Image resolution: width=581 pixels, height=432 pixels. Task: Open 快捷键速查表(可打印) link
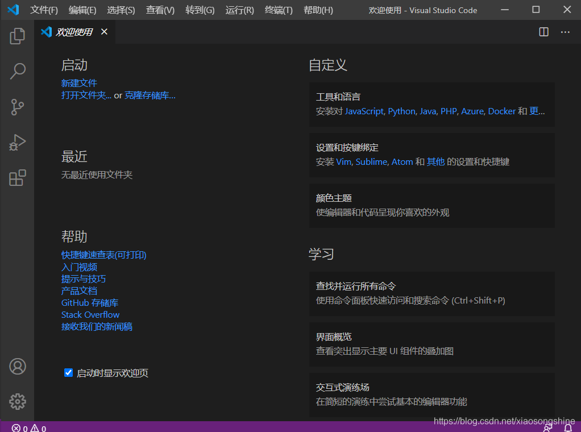(103, 255)
